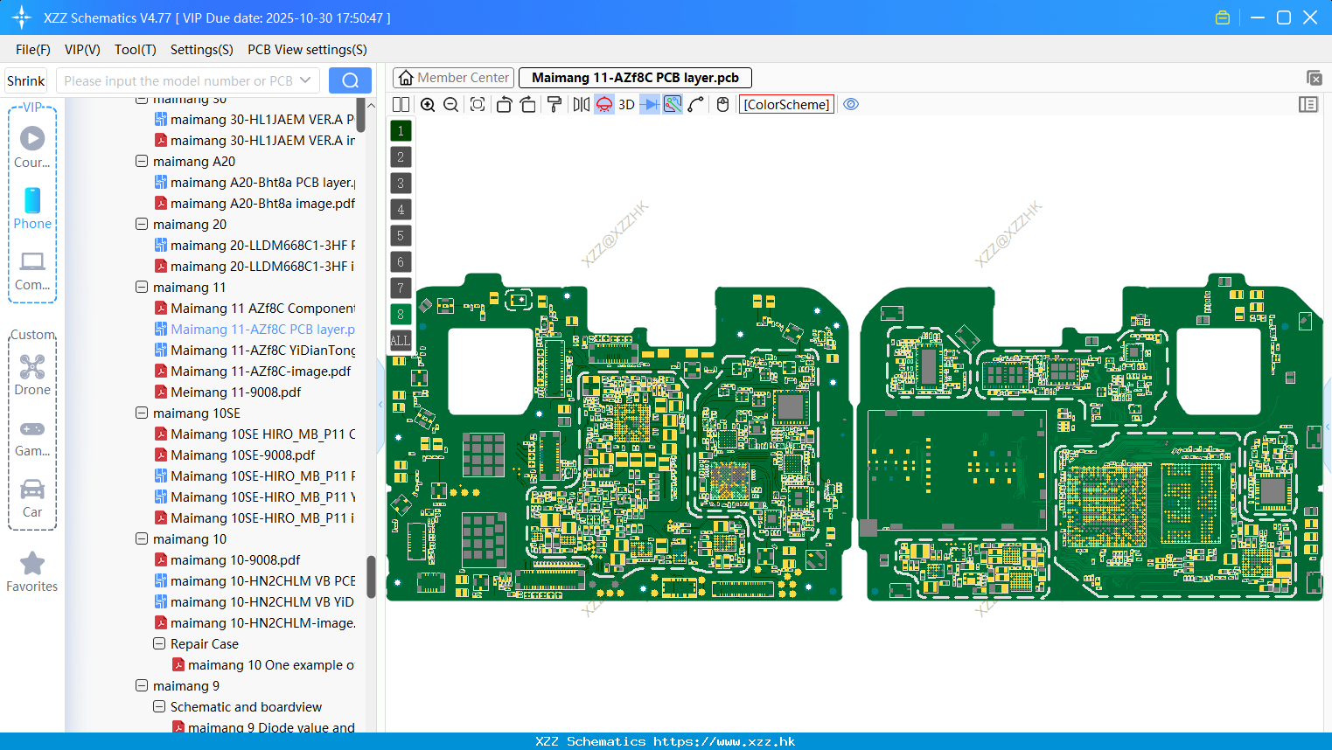Open Favorites in sidebar
This screenshot has width=1332, height=750.
(32, 573)
